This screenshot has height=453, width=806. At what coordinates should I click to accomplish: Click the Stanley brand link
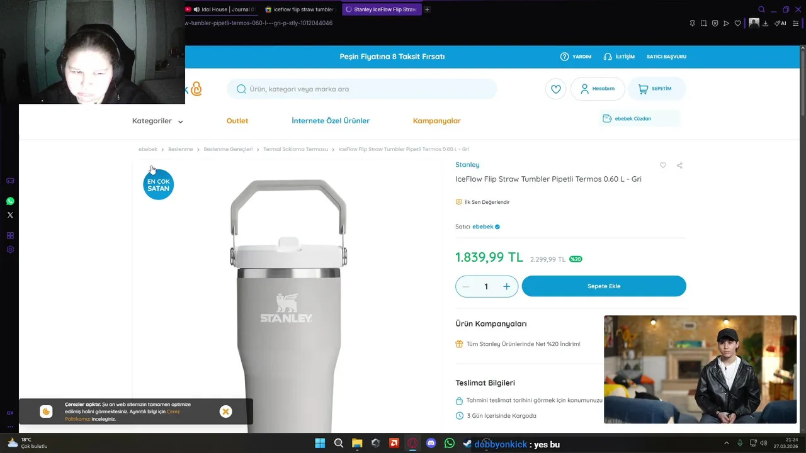[x=467, y=165]
